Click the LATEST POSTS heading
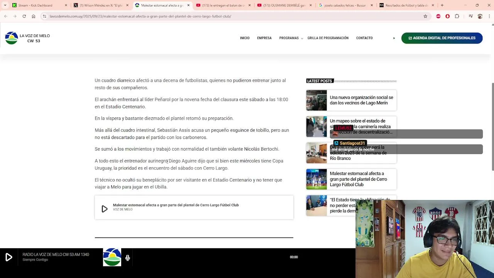 pyautogui.click(x=320, y=81)
